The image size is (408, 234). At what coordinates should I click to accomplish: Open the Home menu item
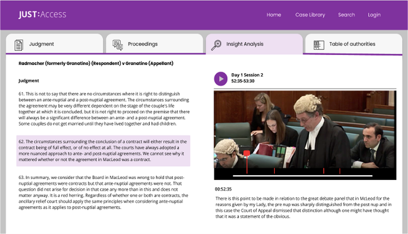click(x=274, y=15)
